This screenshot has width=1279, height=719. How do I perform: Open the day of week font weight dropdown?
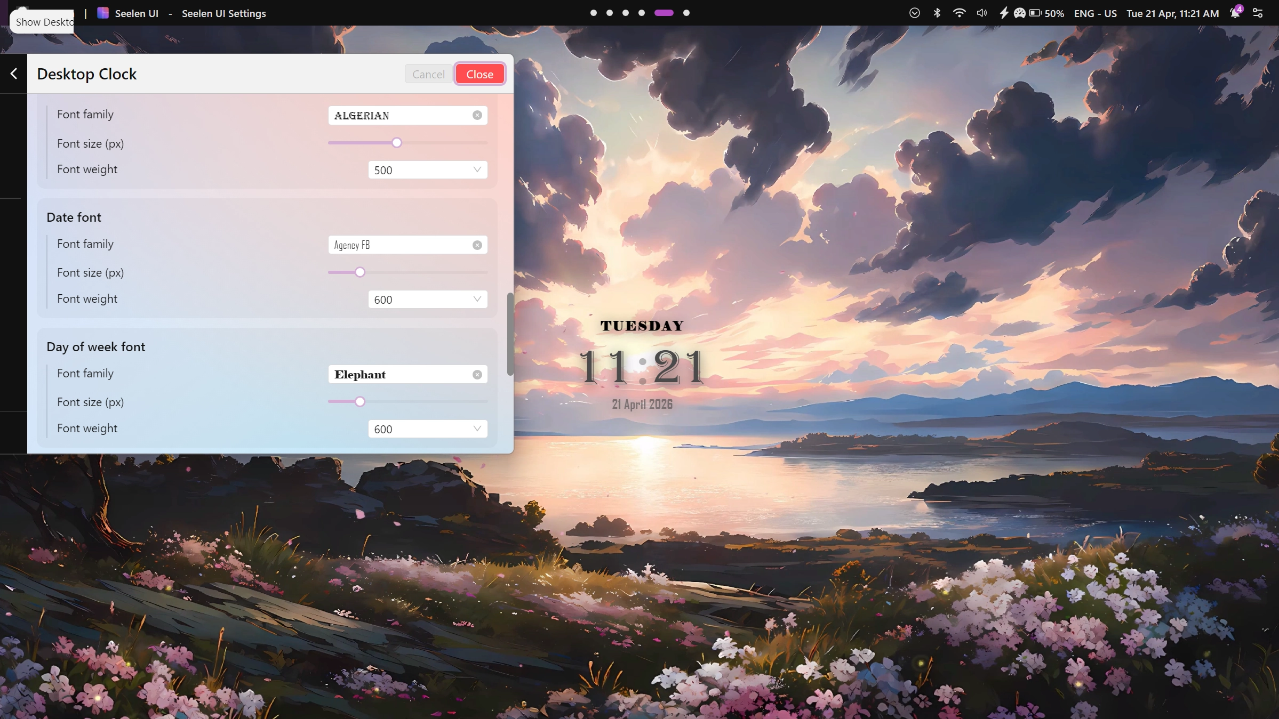[427, 429]
